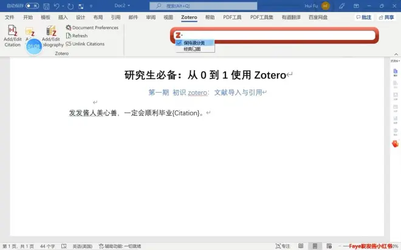Select checked 保持源分类 option in popup
401x250 pixels.
pos(195,43)
